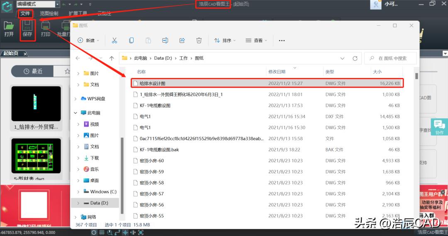Select file 窑顶小房-57
The width and height of the screenshot is (448, 236).
(267, 194)
